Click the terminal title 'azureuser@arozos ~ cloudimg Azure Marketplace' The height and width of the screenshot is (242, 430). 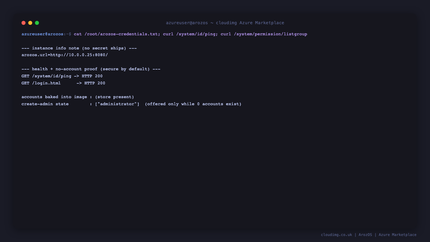(x=225, y=23)
